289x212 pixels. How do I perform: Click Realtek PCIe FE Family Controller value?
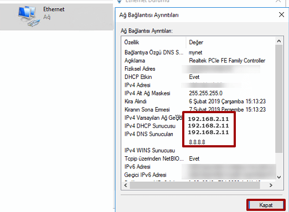coord(227,61)
